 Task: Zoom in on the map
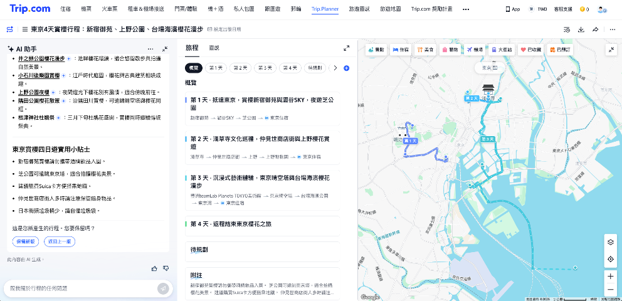point(611,277)
